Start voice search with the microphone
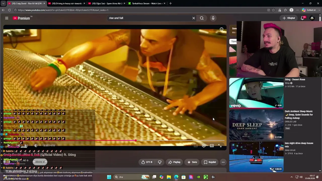Viewport: 322px width, 181px height. click(213, 18)
